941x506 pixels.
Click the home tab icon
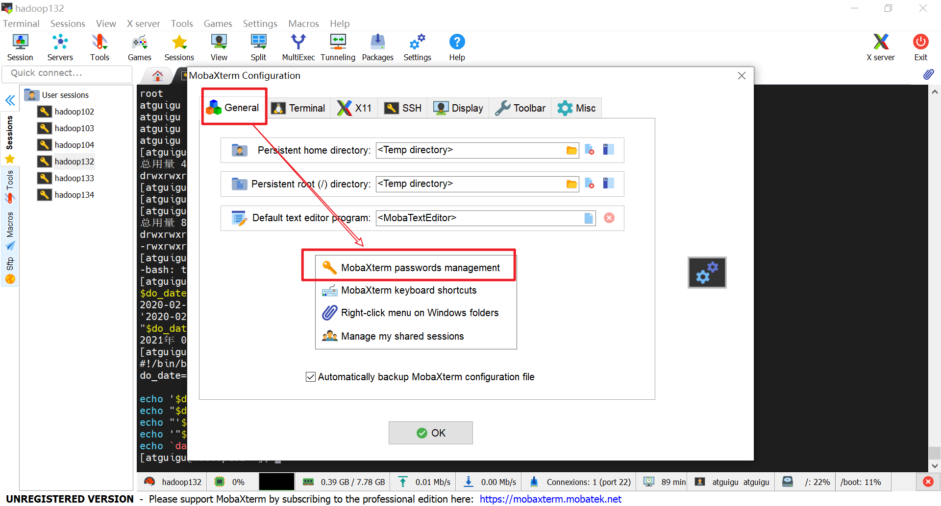pyautogui.click(x=157, y=76)
